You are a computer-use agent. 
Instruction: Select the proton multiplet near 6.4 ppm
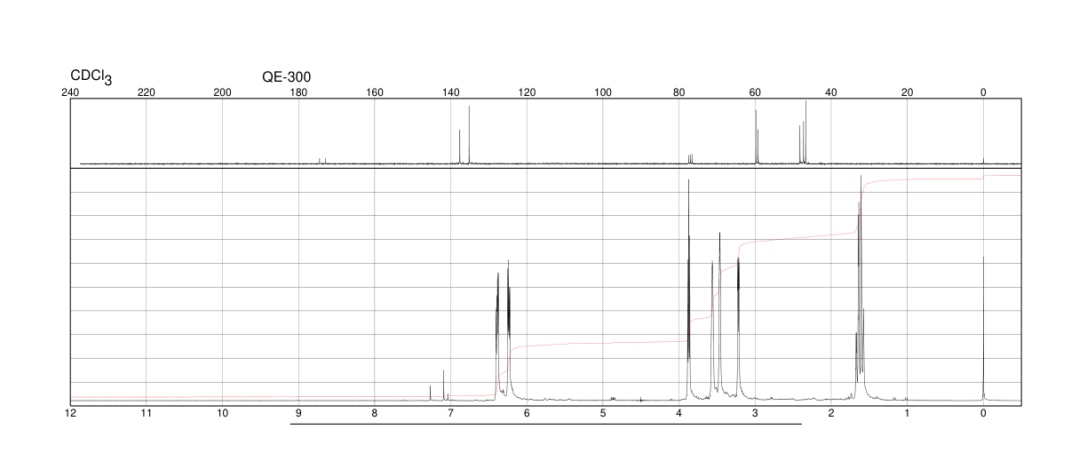pos(497,333)
